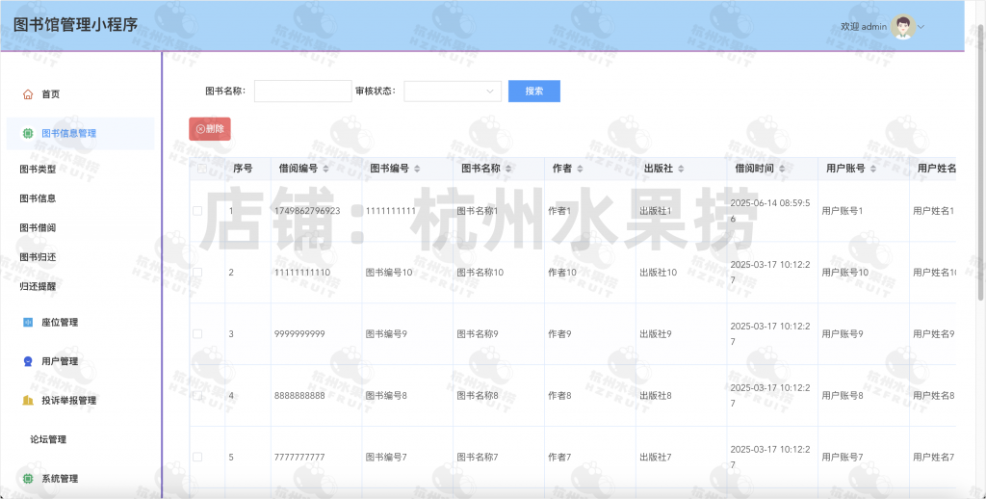Click cell 图书编号9
The height and width of the screenshot is (499, 986).
386,334
